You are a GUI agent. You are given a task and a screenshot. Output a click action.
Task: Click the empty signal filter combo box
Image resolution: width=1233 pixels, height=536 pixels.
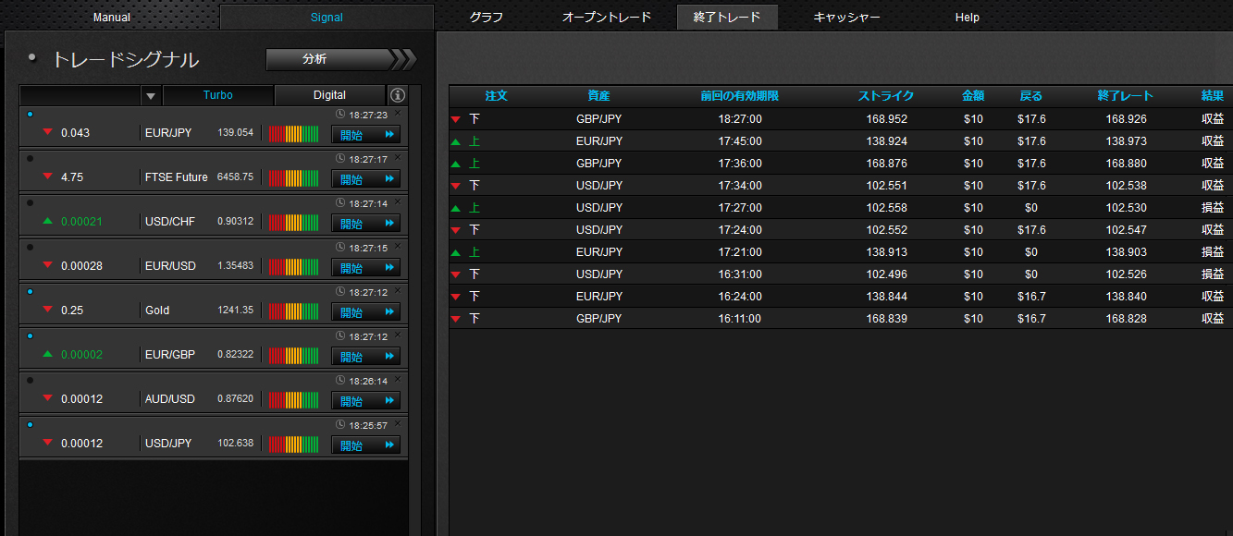coord(80,95)
